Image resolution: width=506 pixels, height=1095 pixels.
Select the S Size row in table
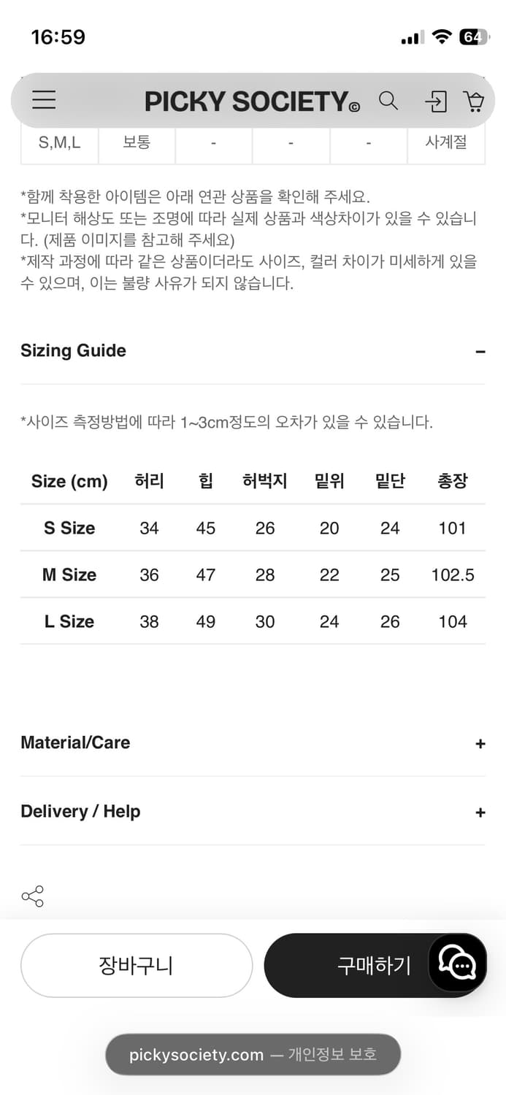(x=69, y=528)
